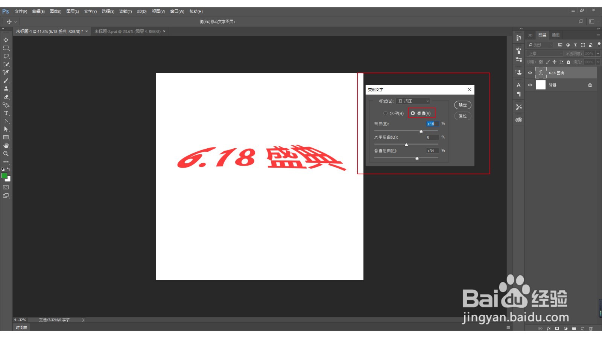602x338 pixels.
Task: Select the Pen tool
Action: click(x=6, y=121)
